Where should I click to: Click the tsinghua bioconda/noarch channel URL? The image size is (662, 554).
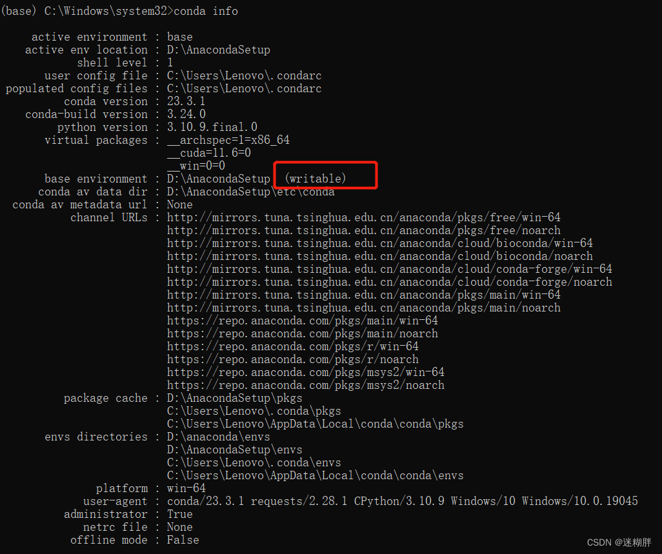[x=379, y=256]
